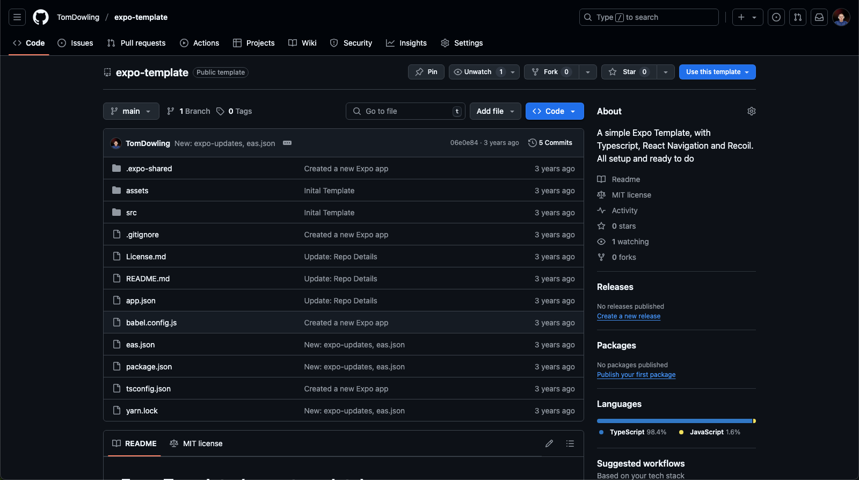Open repository Settings tab
This screenshot has height=480, width=859.
(x=462, y=43)
